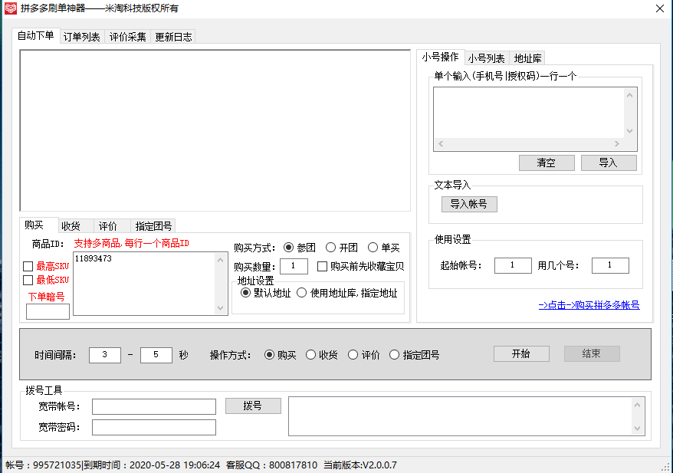
Task: Focus the 下单暗号 input box
Action: pos(48,311)
